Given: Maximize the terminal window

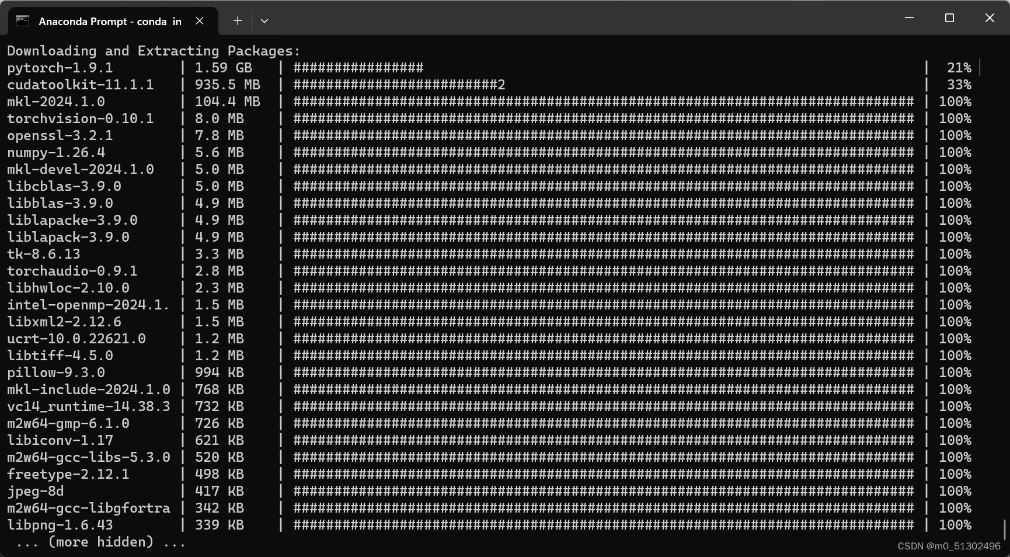Looking at the screenshot, I should point(949,18).
